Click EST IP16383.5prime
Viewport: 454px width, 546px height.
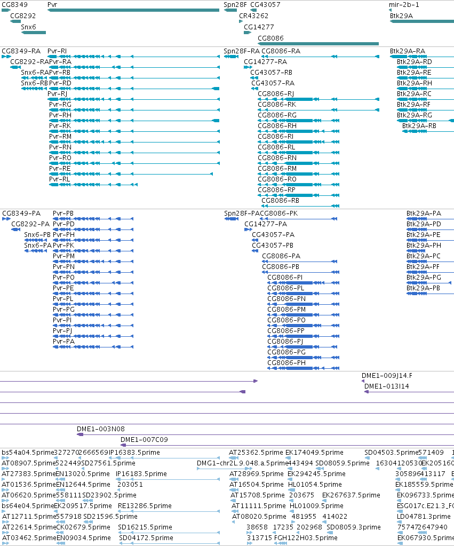tap(134, 453)
